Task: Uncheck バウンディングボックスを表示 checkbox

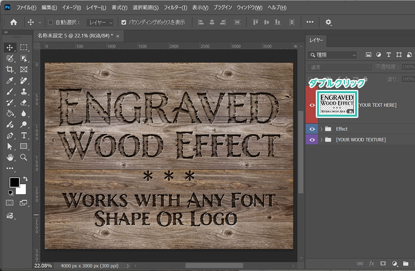Action: pos(124,22)
